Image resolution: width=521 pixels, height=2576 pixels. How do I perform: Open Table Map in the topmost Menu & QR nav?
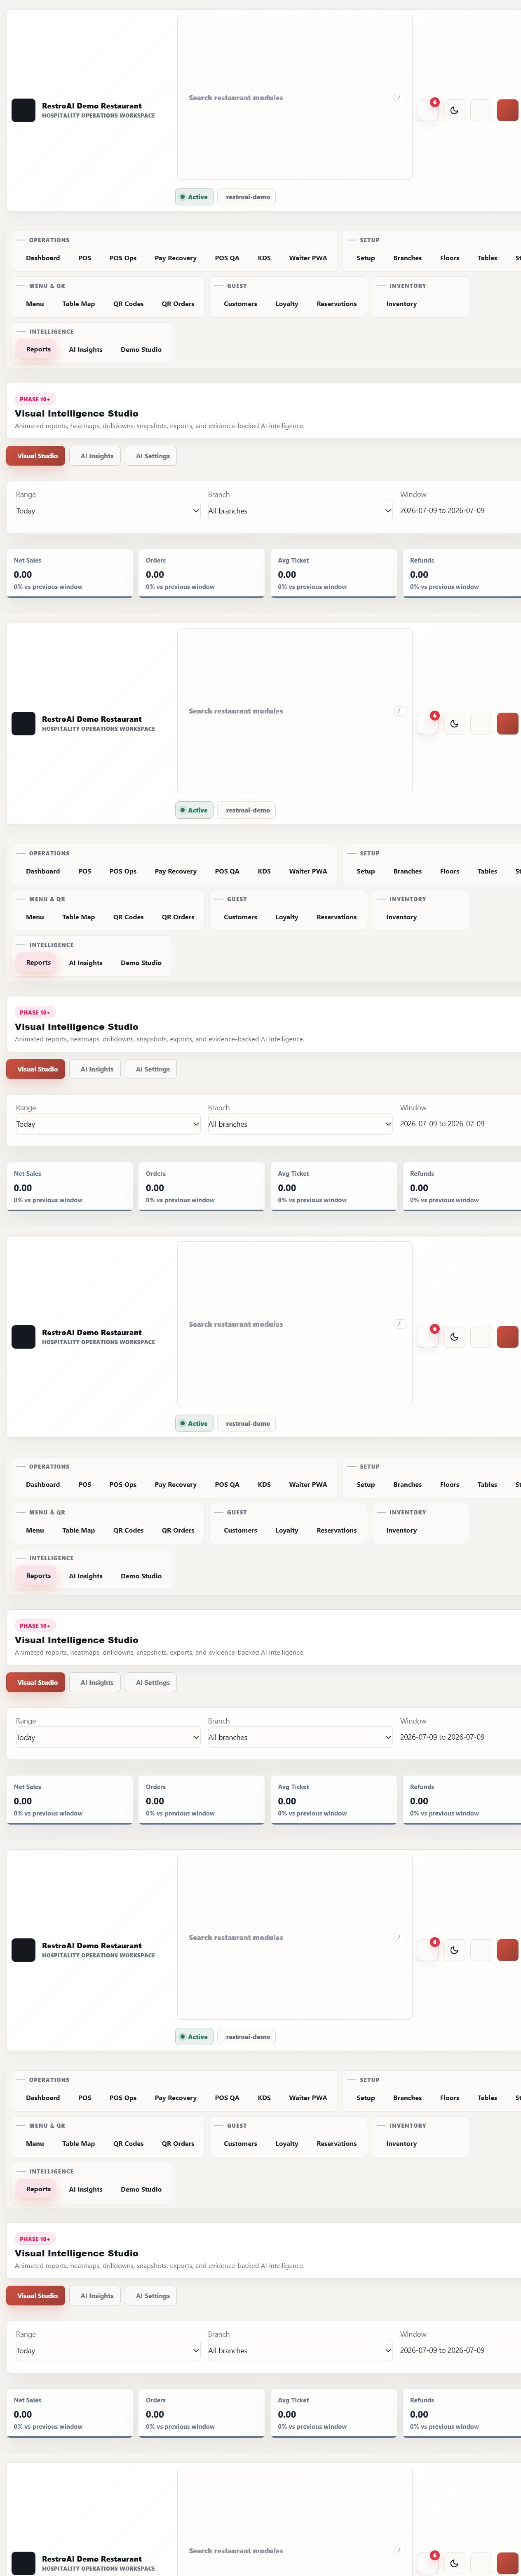pyautogui.click(x=78, y=304)
